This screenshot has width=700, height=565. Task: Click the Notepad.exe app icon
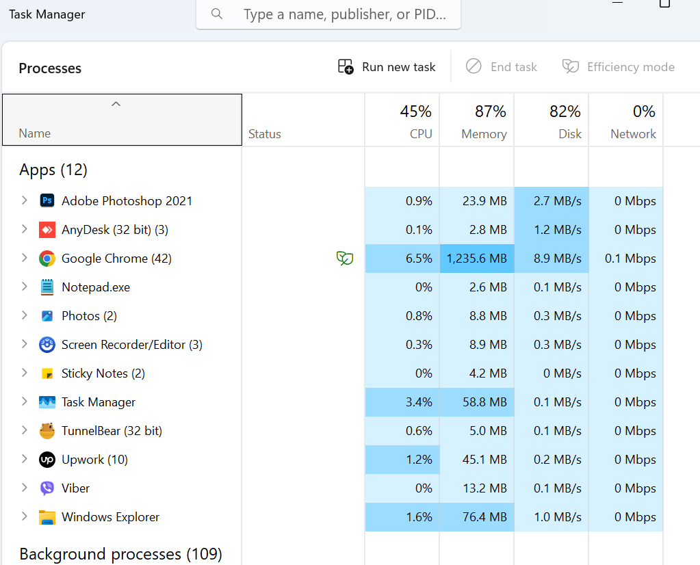(x=47, y=287)
